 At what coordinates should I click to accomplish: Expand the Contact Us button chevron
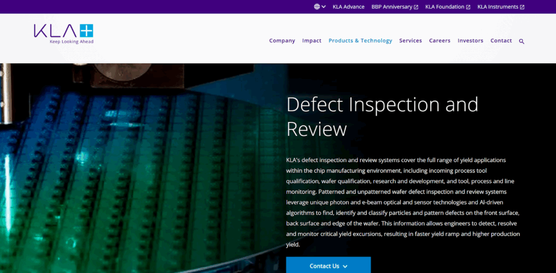click(x=345, y=266)
